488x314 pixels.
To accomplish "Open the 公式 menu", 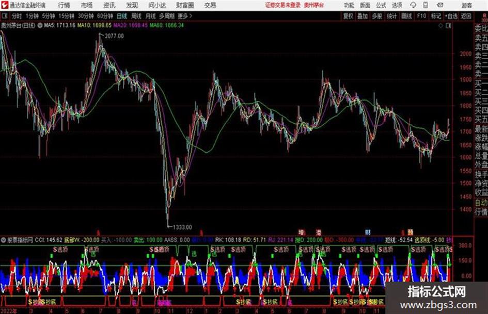I will pyautogui.click(x=381, y=5).
